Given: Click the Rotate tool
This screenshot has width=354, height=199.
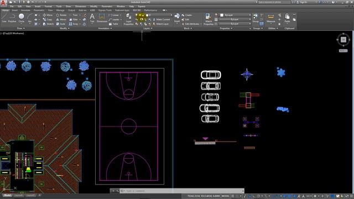Looking at the screenshot, I should pyautogui.click(x=61, y=15).
